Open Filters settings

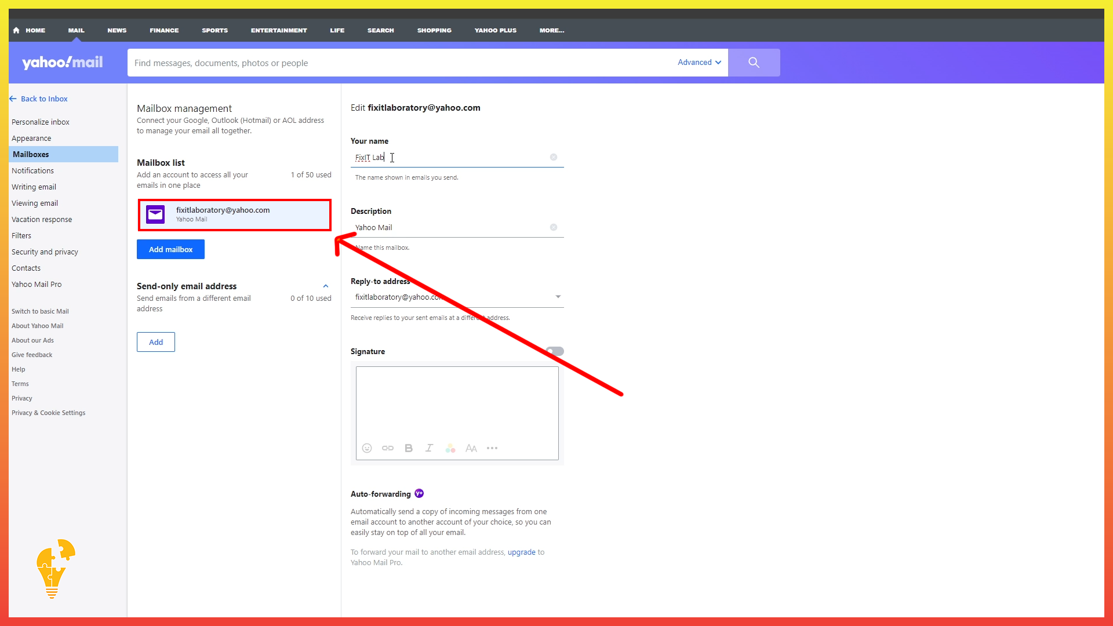coord(21,235)
